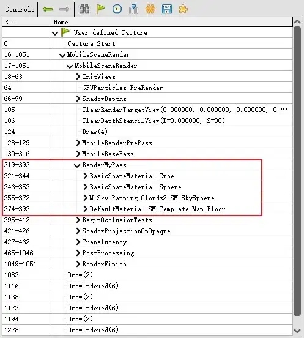
Task: Expand the MobileBasePass node
Action: tap(78, 154)
